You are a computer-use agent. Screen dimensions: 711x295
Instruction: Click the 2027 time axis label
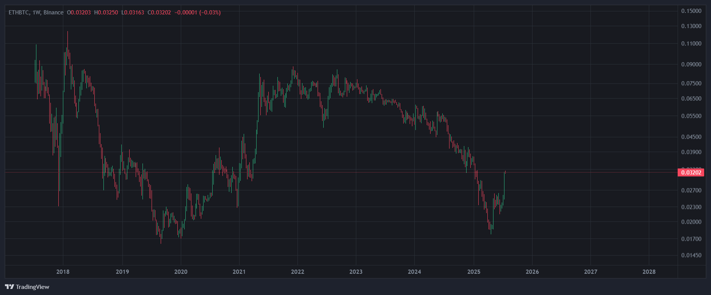click(x=590, y=271)
